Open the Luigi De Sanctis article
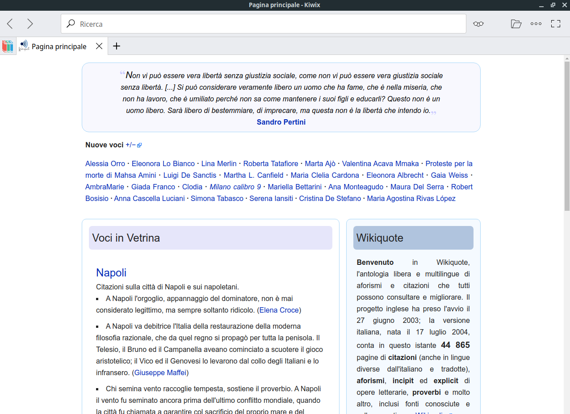This screenshot has width=570, height=414. [x=190, y=175]
